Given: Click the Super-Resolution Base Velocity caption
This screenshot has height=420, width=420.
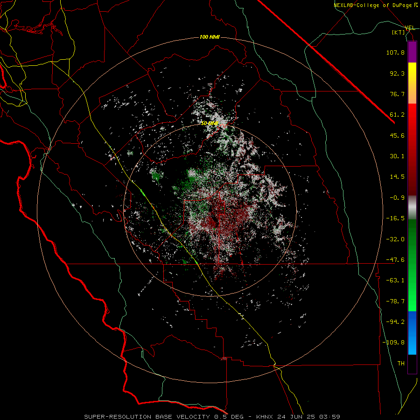Looking at the screenshot, I should click(x=212, y=417).
